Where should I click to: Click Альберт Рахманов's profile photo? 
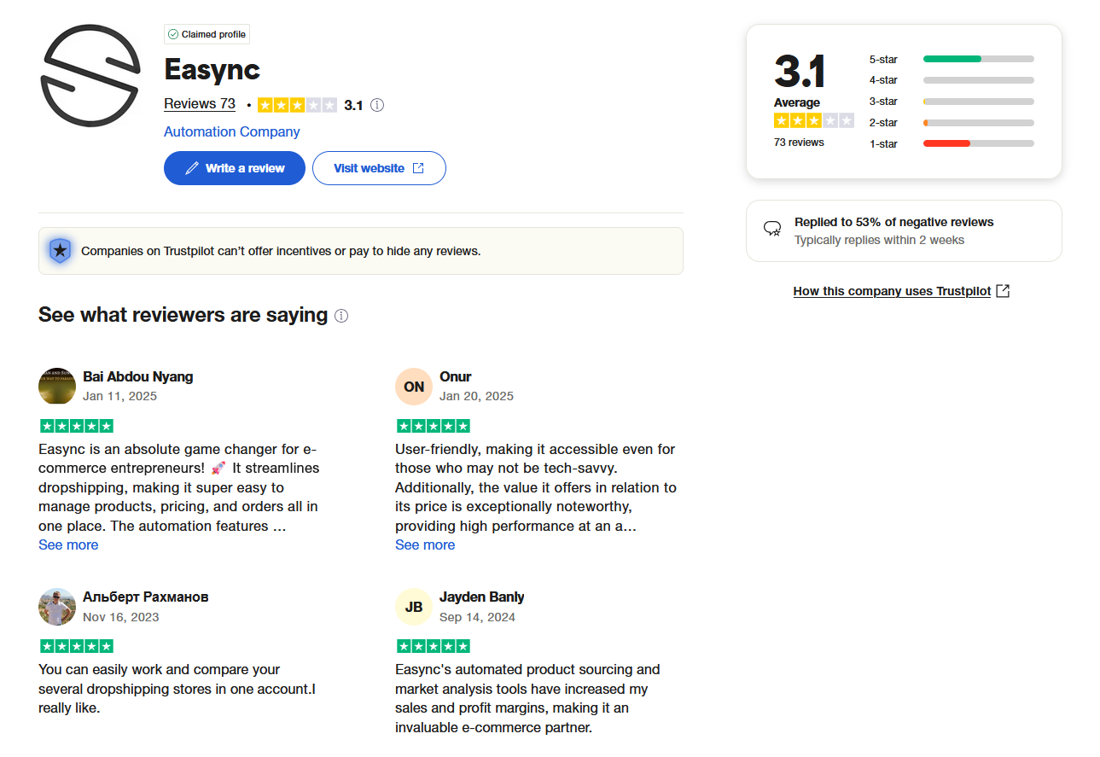click(57, 607)
